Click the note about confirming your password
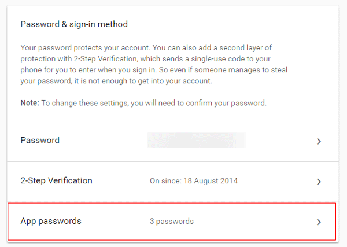The width and height of the screenshot is (347, 247). coord(154,103)
